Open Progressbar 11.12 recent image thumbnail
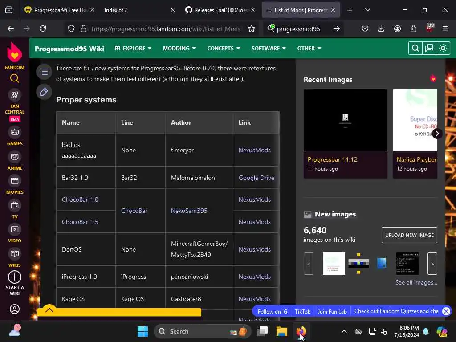The height and width of the screenshot is (342, 456). (345, 120)
